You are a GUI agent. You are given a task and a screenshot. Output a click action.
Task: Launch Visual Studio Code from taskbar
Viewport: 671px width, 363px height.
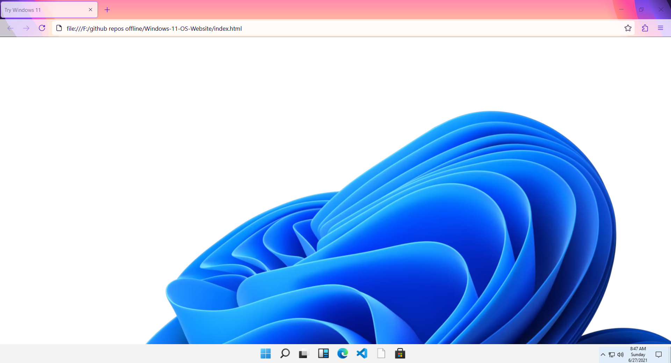click(362, 354)
